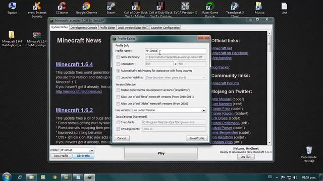Enable the Game Directory checkbox
The image size is (323, 181).
(x=118, y=57)
